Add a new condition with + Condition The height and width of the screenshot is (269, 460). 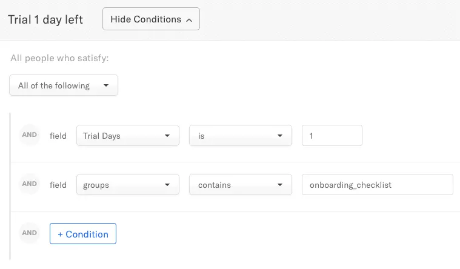pos(83,234)
